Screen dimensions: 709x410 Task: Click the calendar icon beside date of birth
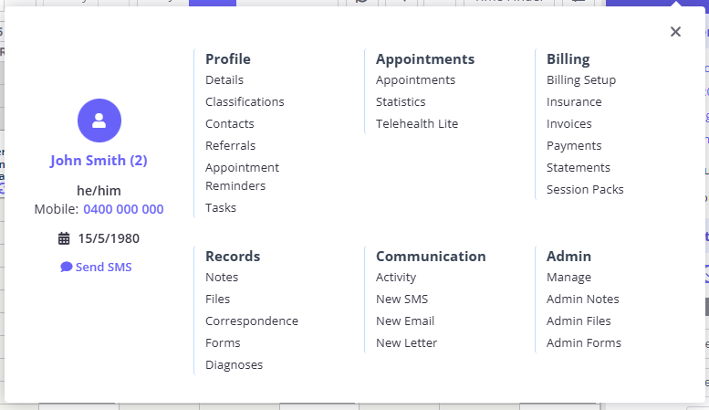[64, 238]
